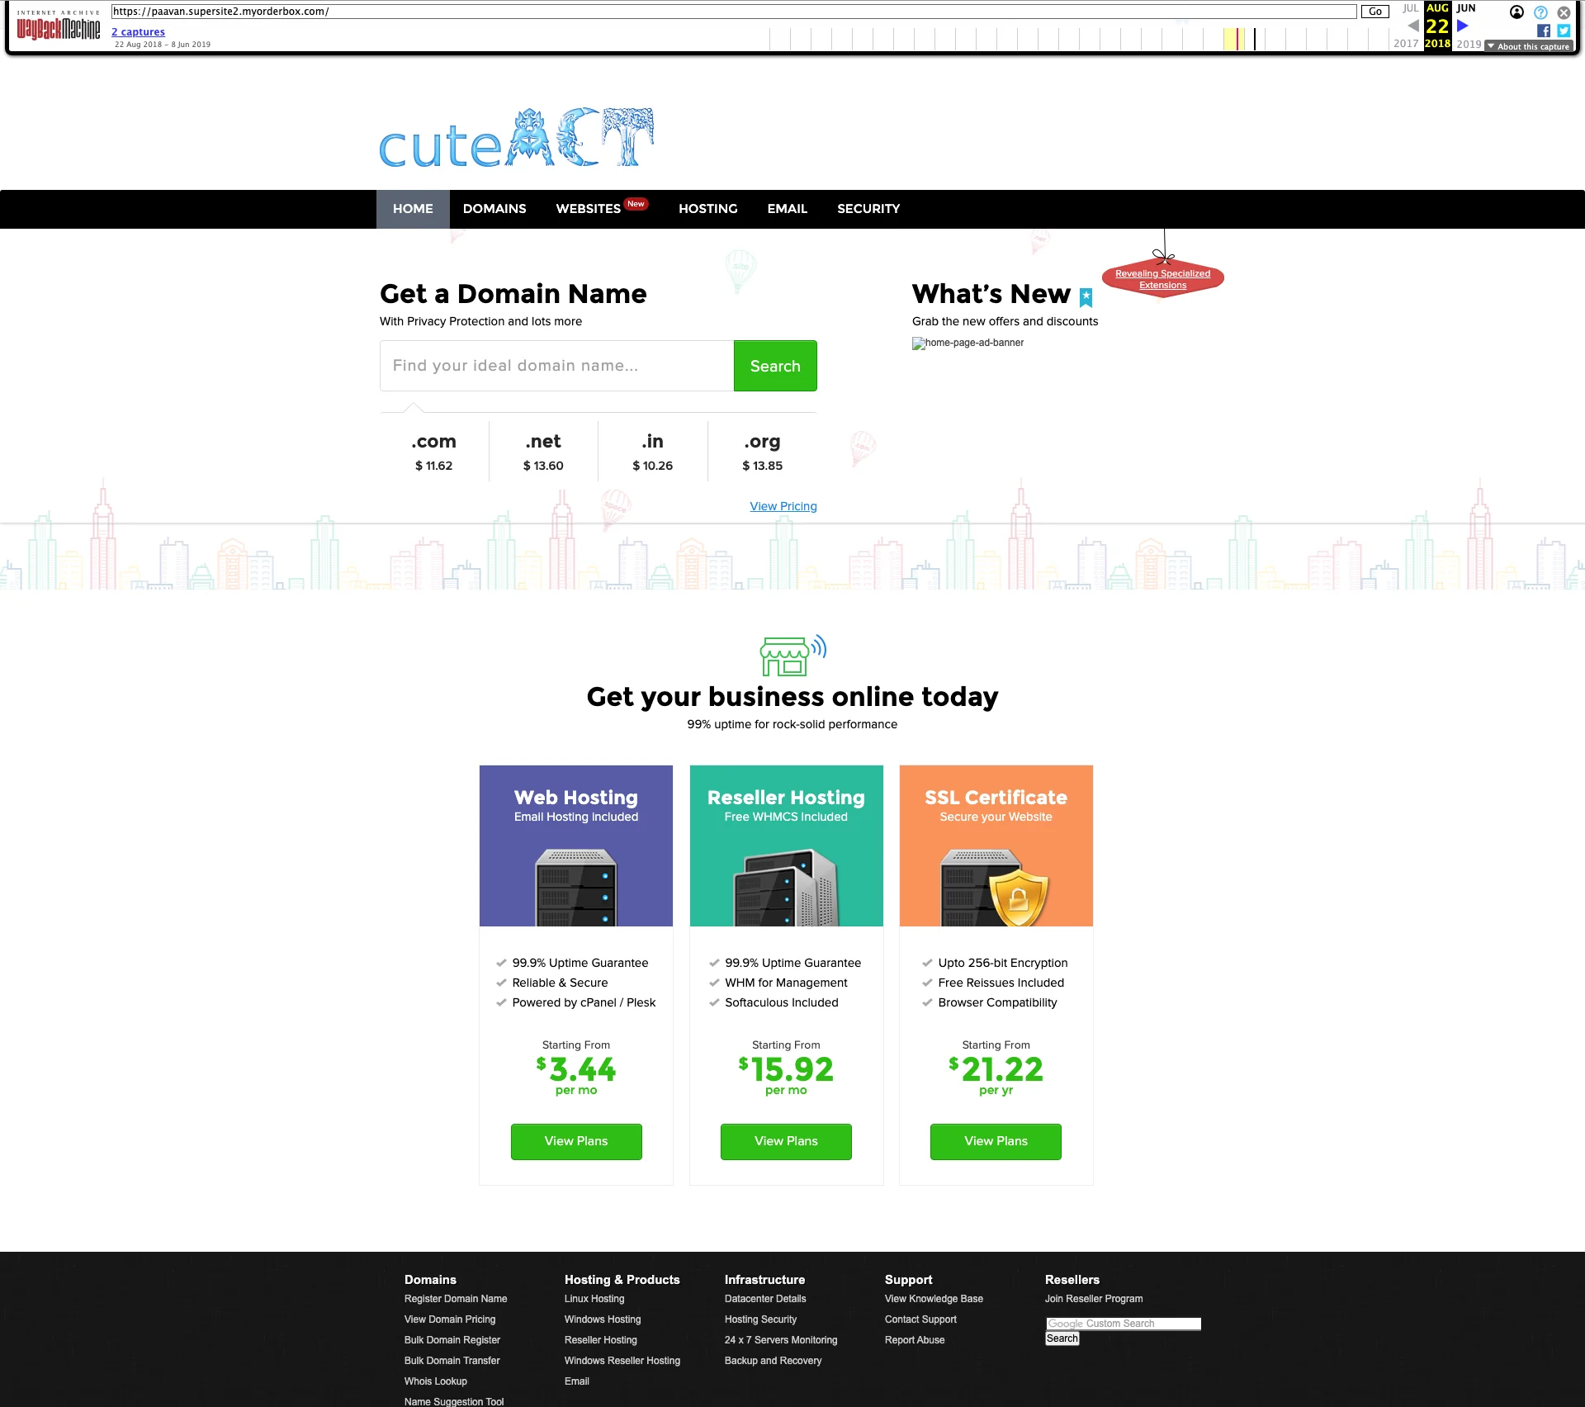View Plans for Reseller Hosting
Viewport: 1585px width, 1407px height.
tap(785, 1141)
